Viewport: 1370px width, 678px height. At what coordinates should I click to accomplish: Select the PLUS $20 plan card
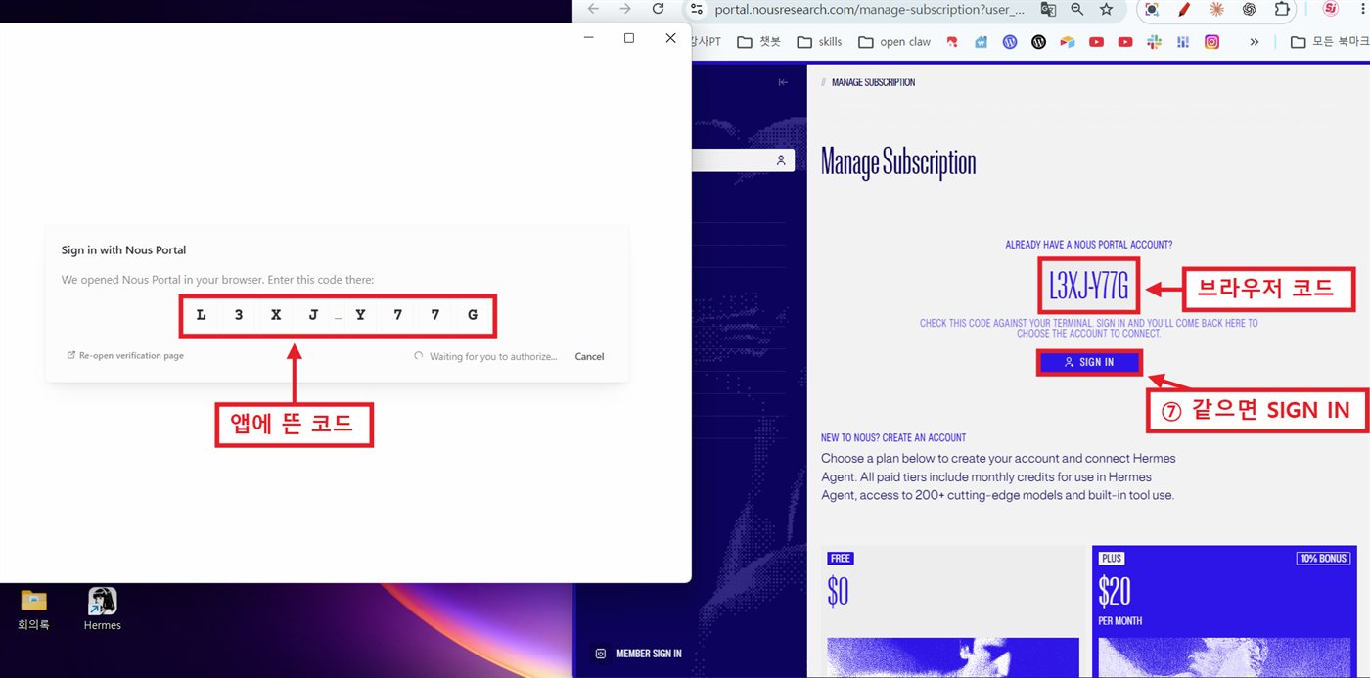tap(1224, 611)
